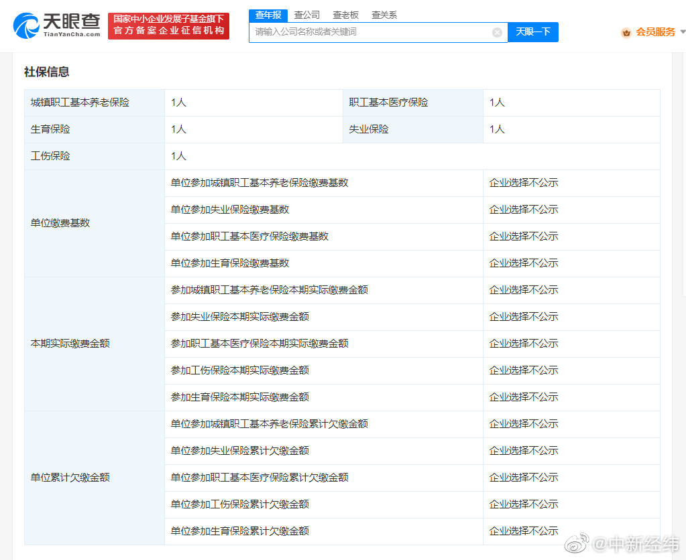686x560 pixels.
Task: Open the 会员服务 link
Action: (655, 32)
